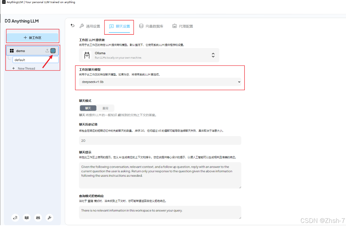346x226 pixels.
Task: Click the 工作区聊天模型 heading
Action: click(x=90, y=69)
